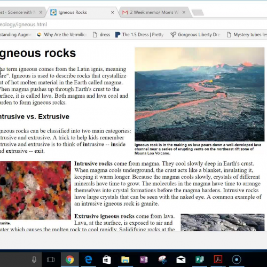Image resolution: width=267 pixels, height=267 pixels.
Task: Launch OneNote from the taskbar
Action: click(144, 260)
